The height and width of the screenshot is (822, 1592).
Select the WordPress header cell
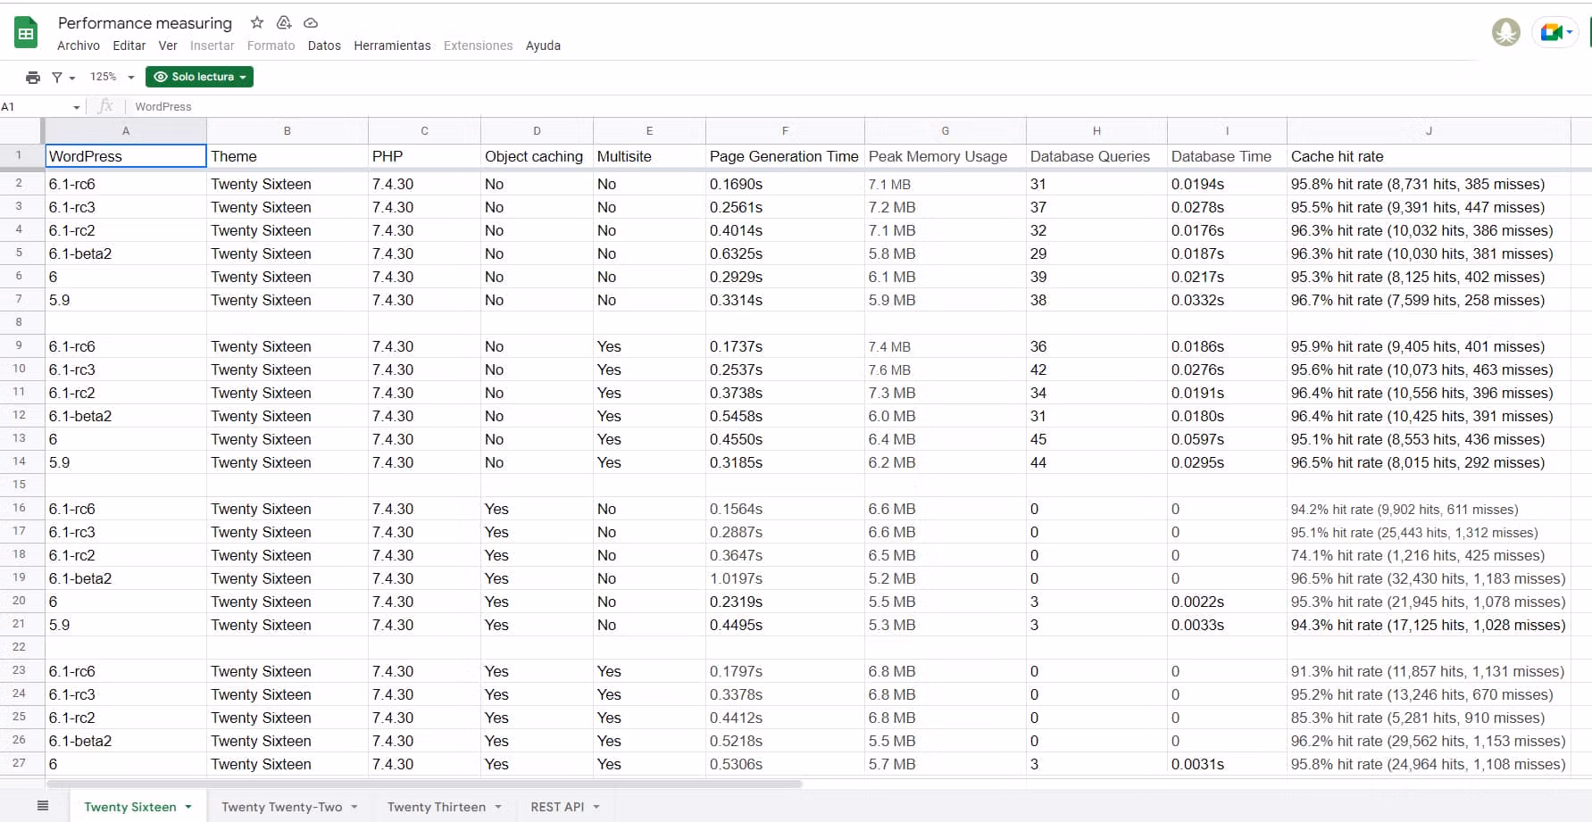click(126, 156)
